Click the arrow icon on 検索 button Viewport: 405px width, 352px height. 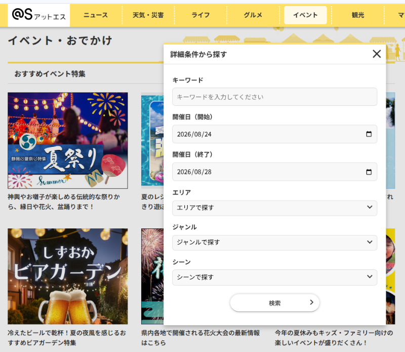tap(311, 302)
